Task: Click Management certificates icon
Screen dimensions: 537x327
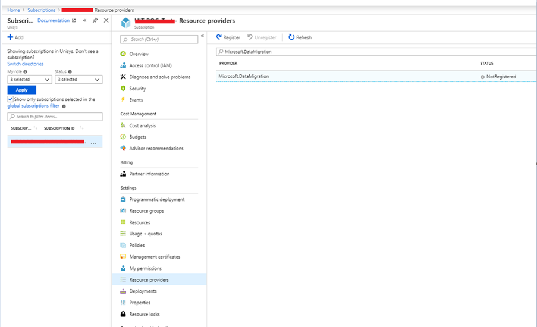Action: click(x=123, y=256)
